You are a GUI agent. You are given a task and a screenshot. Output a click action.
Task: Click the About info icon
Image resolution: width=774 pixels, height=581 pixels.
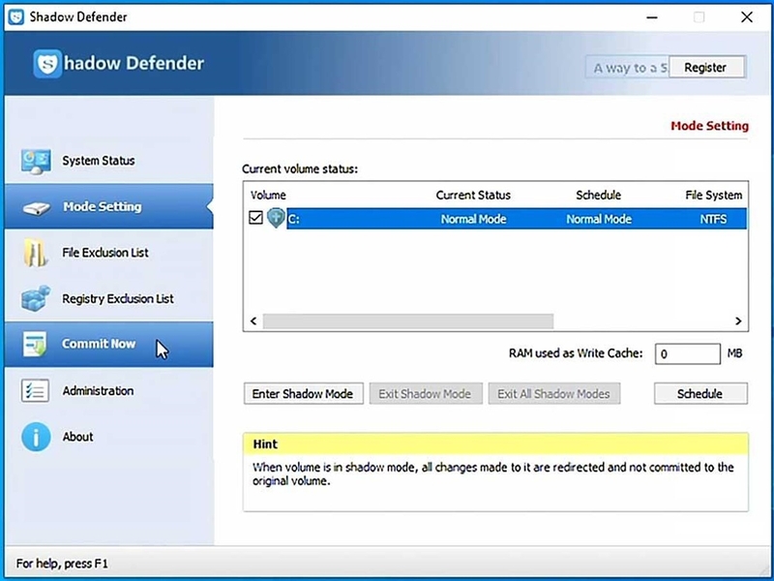click(x=36, y=437)
